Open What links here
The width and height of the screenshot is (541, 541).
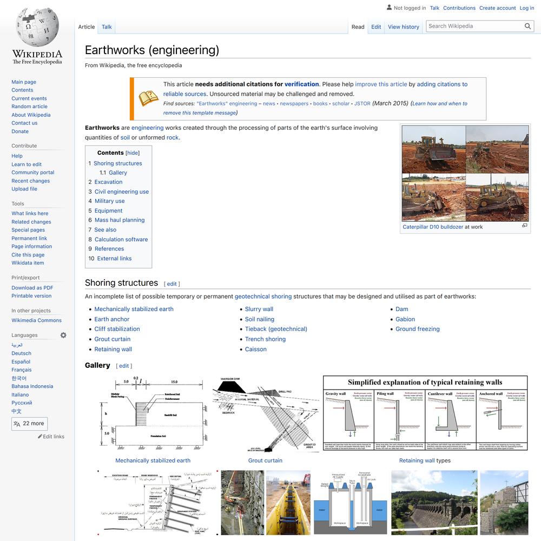[30, 214]
